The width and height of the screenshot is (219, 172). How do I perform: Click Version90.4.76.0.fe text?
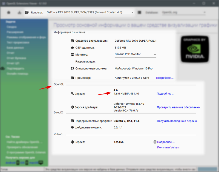[x=126, y=111]
